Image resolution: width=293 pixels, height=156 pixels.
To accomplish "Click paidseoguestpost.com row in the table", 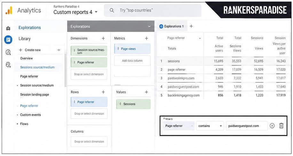I will [183, 87].
